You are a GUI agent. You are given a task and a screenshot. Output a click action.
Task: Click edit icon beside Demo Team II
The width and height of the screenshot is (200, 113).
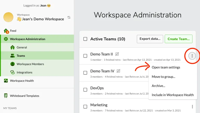pos(117,54)
